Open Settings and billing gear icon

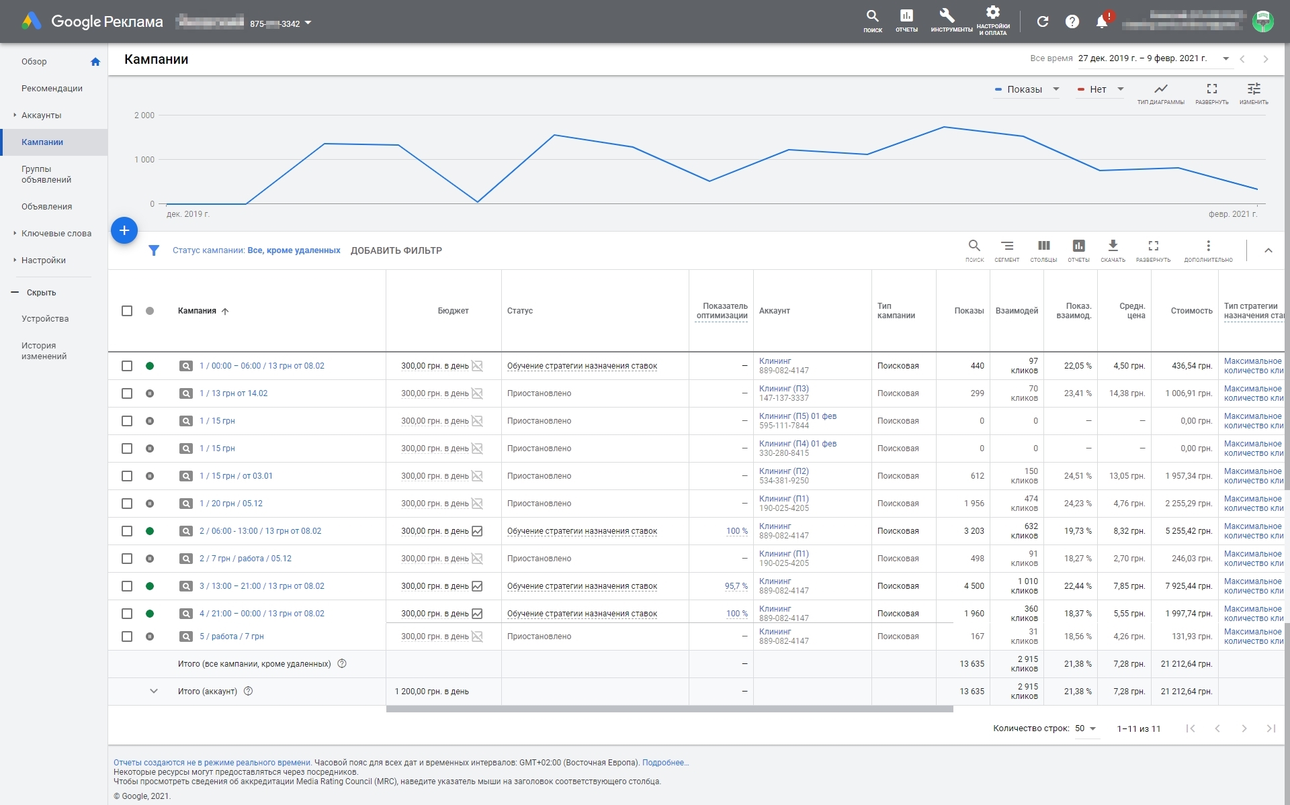[x=992, y=20]
